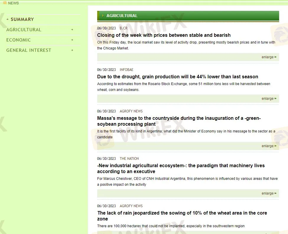Screen dimensions: 288x234
Task: Expand GENERAL INTEREST using its sidebar arrow
Action: (72, 50)
